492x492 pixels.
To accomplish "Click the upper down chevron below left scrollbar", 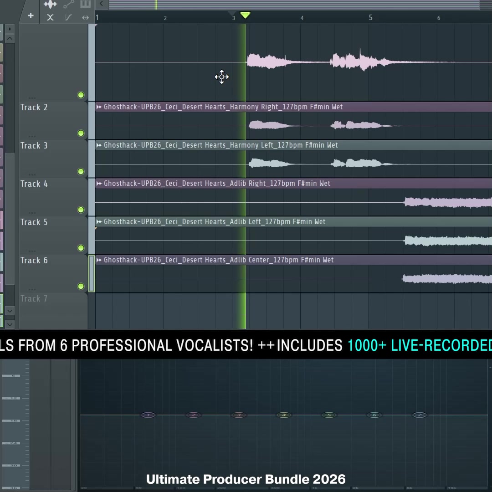I will click(10, 311).
